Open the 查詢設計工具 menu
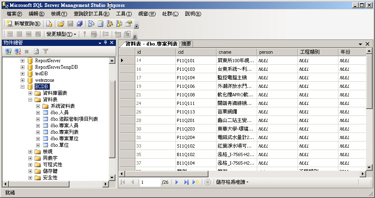Viewport: 375px width, 198px height. (x=91, y=14)
